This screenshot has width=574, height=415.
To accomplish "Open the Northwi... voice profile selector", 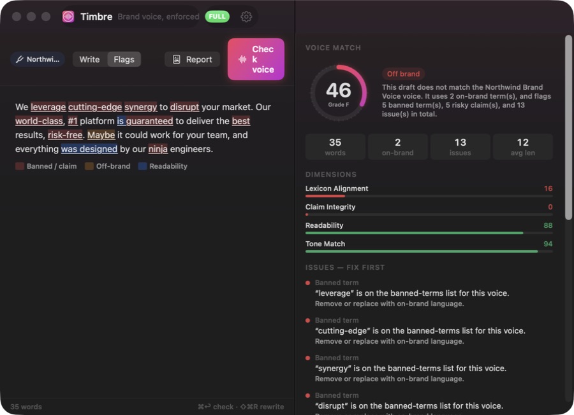I will pos(38,59).
